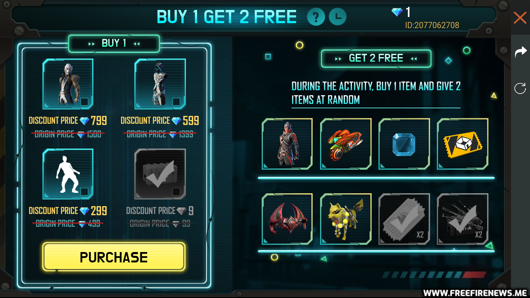530x298 pixels.
Task: View the yellow robot fox pet reward
Action: (346, 219)
